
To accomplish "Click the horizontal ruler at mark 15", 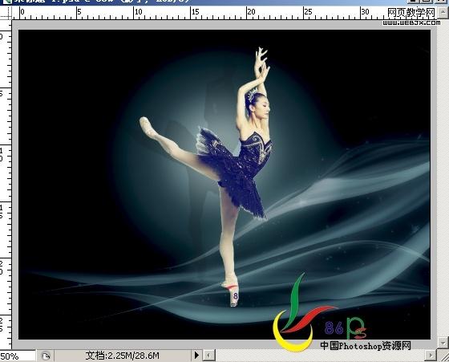I will click(x=195, y=12).
